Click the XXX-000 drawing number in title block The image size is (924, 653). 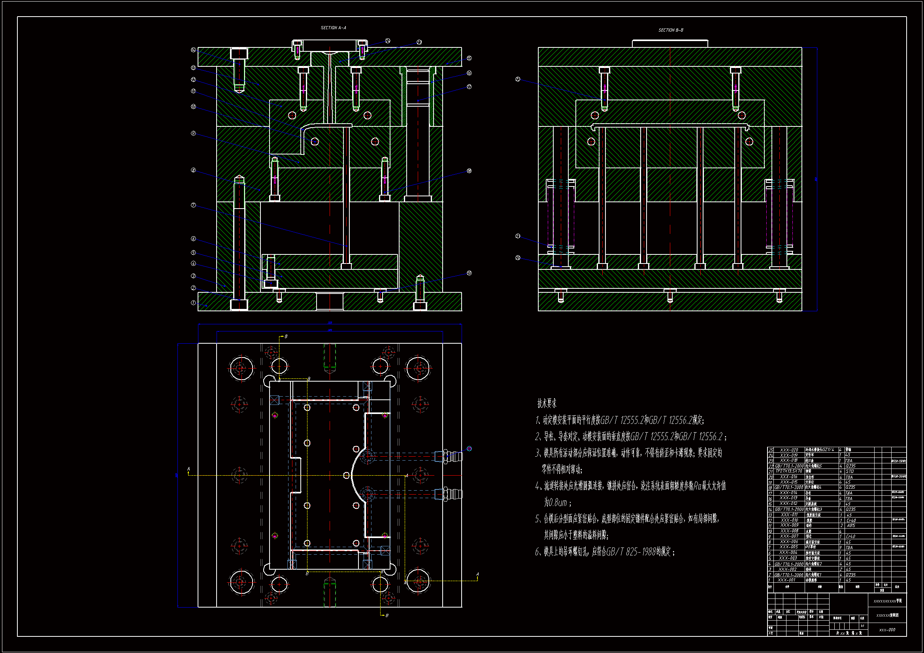click(887, 630)
